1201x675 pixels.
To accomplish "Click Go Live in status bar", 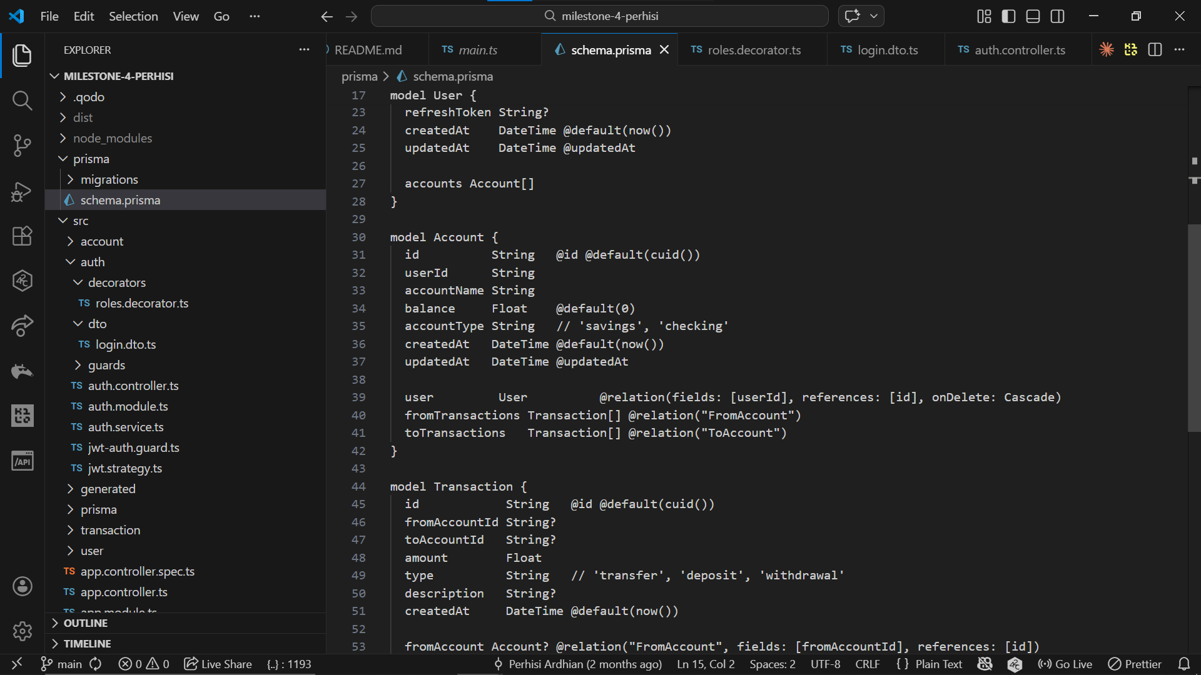I will point(1065,664).
